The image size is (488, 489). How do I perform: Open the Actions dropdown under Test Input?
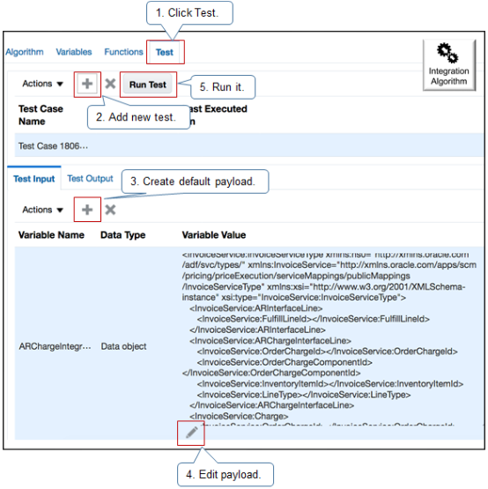click(42, 210)
